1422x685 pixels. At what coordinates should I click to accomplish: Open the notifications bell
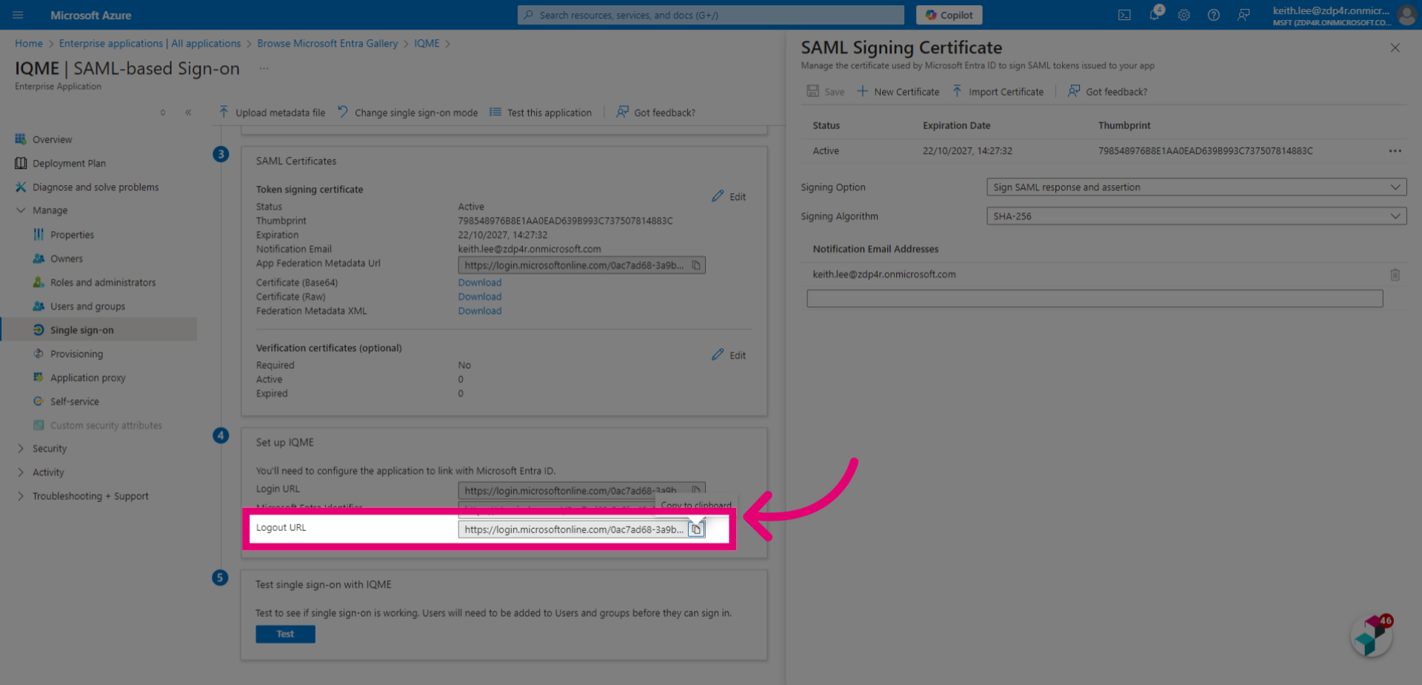tap(1155, 14)
